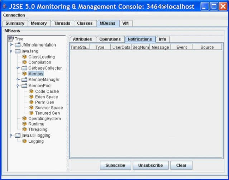Expand the MemoryManager tree node
This screenshot has width=229, height=180.
point(18,79)
